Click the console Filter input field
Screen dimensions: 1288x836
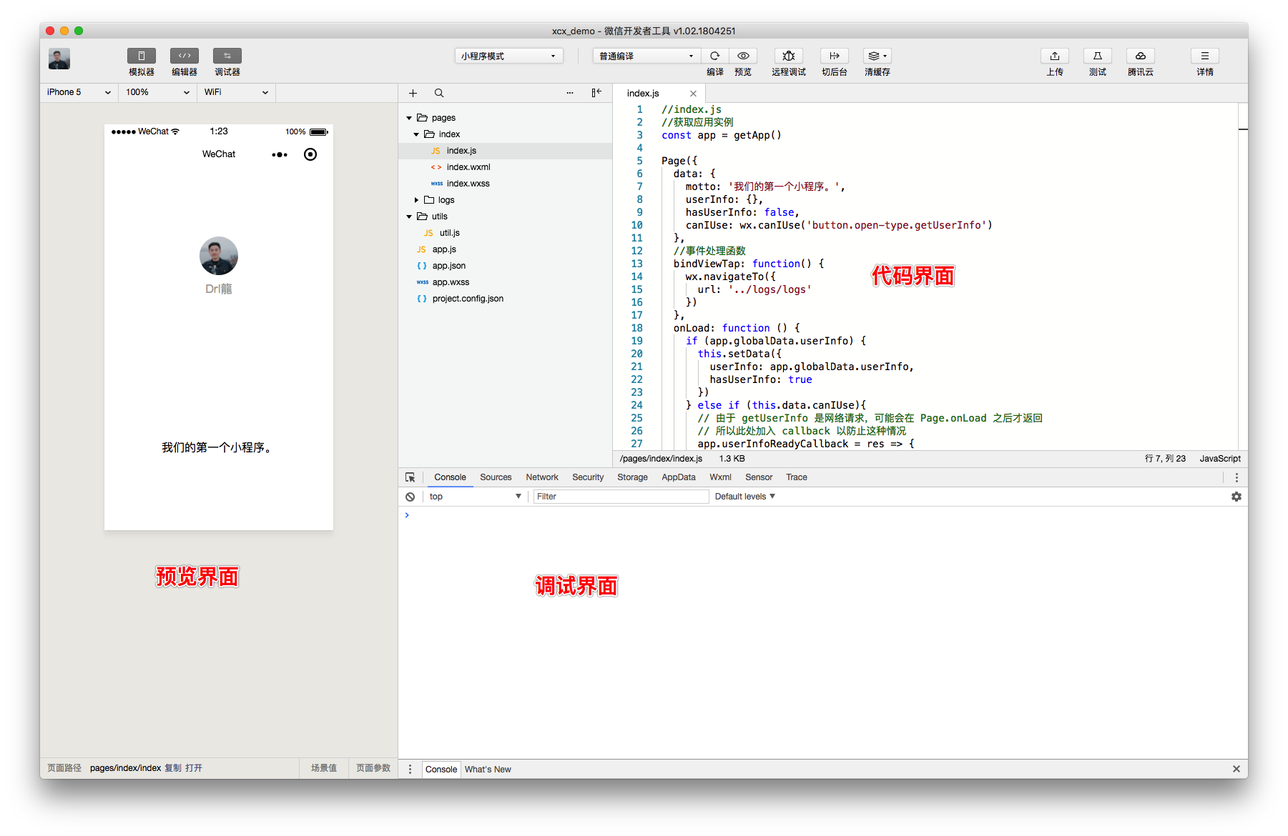click(621, 497)
